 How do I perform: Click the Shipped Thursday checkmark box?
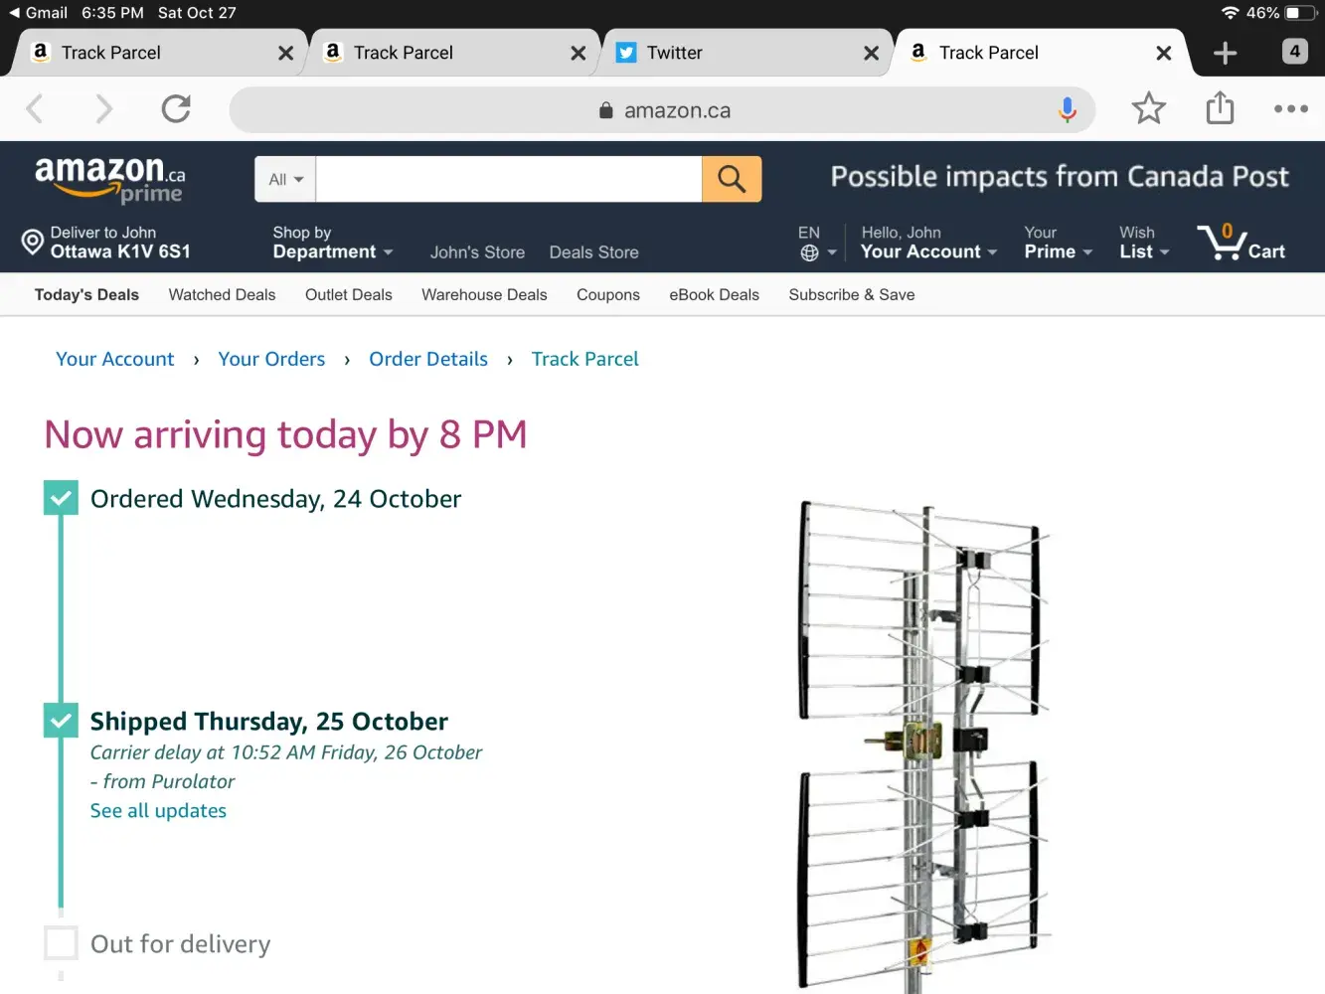click(x=61, y=721)
